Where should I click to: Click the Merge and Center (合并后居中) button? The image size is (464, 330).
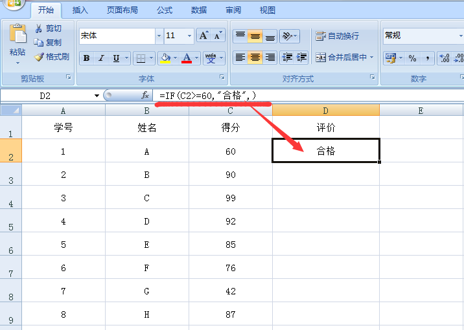coord(342,58)
